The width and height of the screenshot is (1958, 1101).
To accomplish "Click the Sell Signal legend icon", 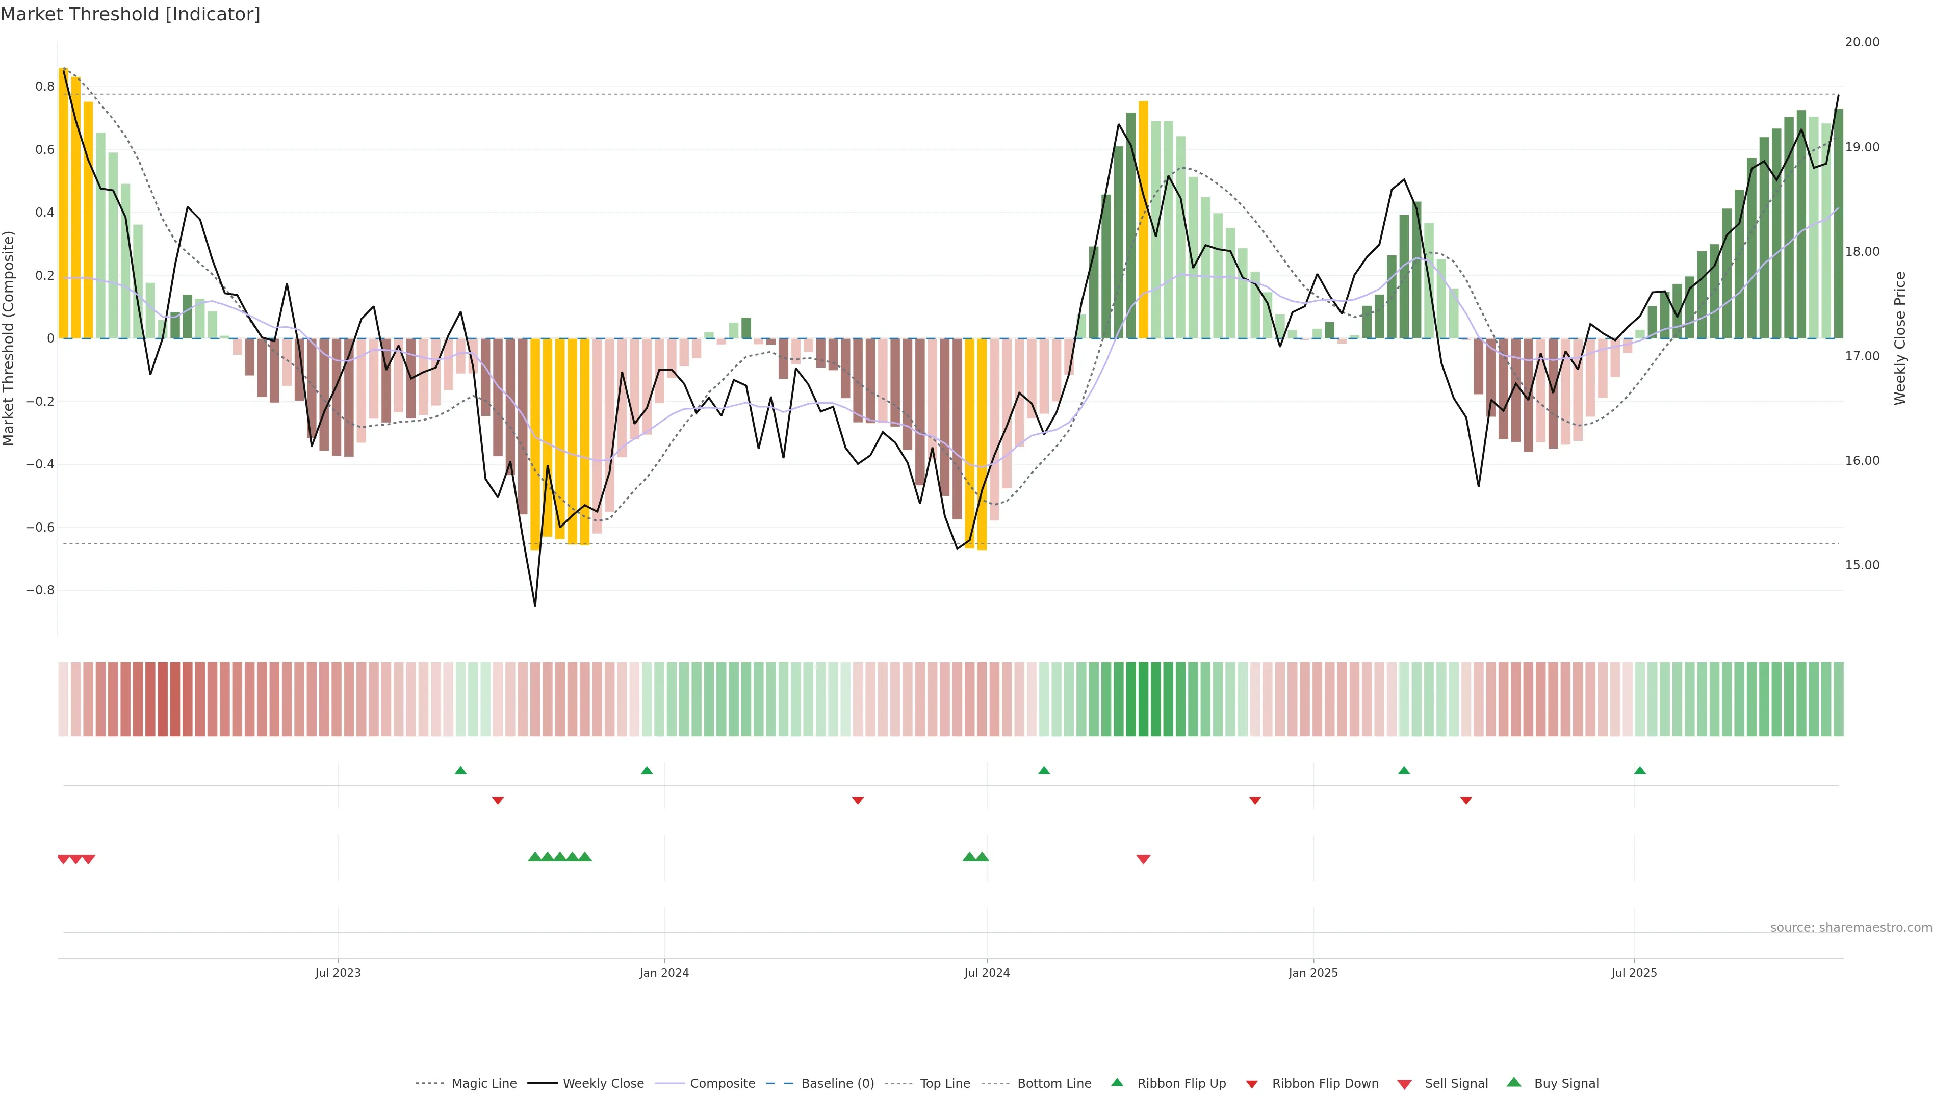I will click(1405, 1084).
